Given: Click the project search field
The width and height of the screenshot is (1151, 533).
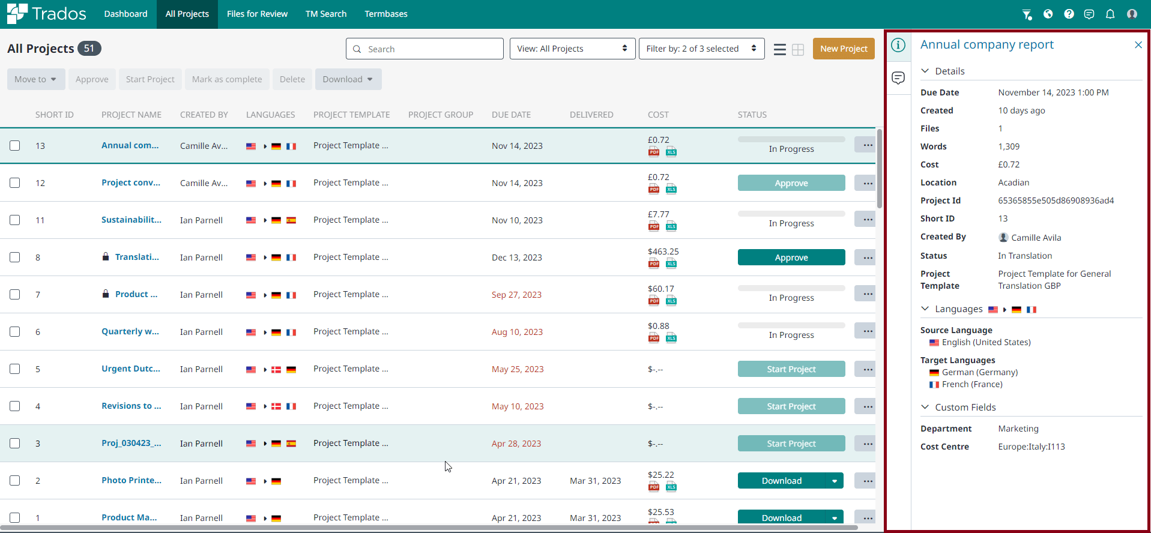Looking at the screenshot, I should point(424,49).
